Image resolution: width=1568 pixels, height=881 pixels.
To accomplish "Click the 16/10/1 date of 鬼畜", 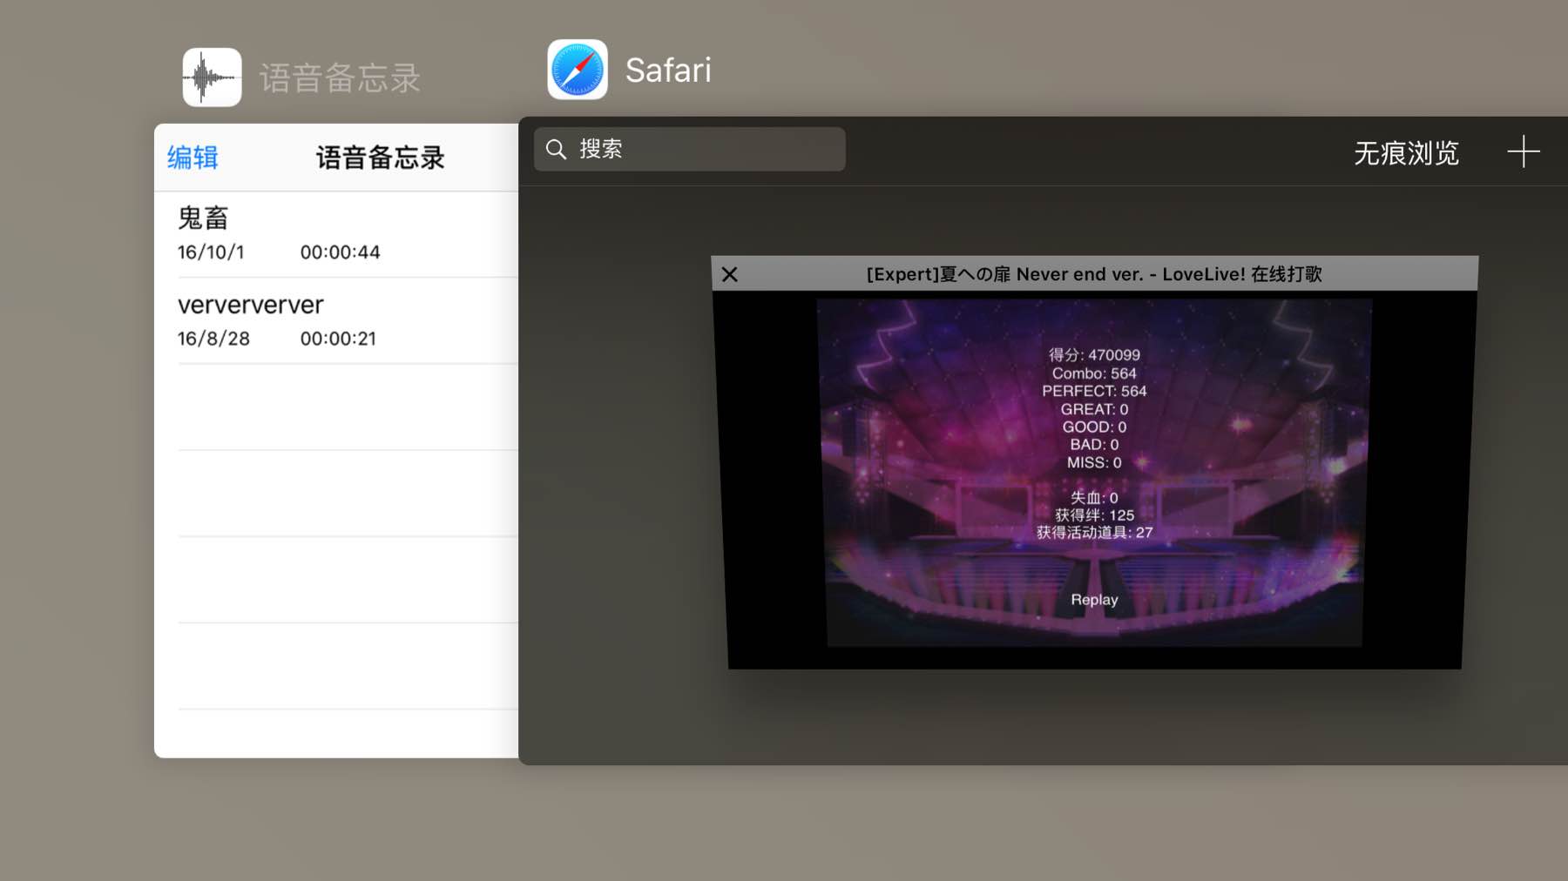I will (x=211, y=252).
